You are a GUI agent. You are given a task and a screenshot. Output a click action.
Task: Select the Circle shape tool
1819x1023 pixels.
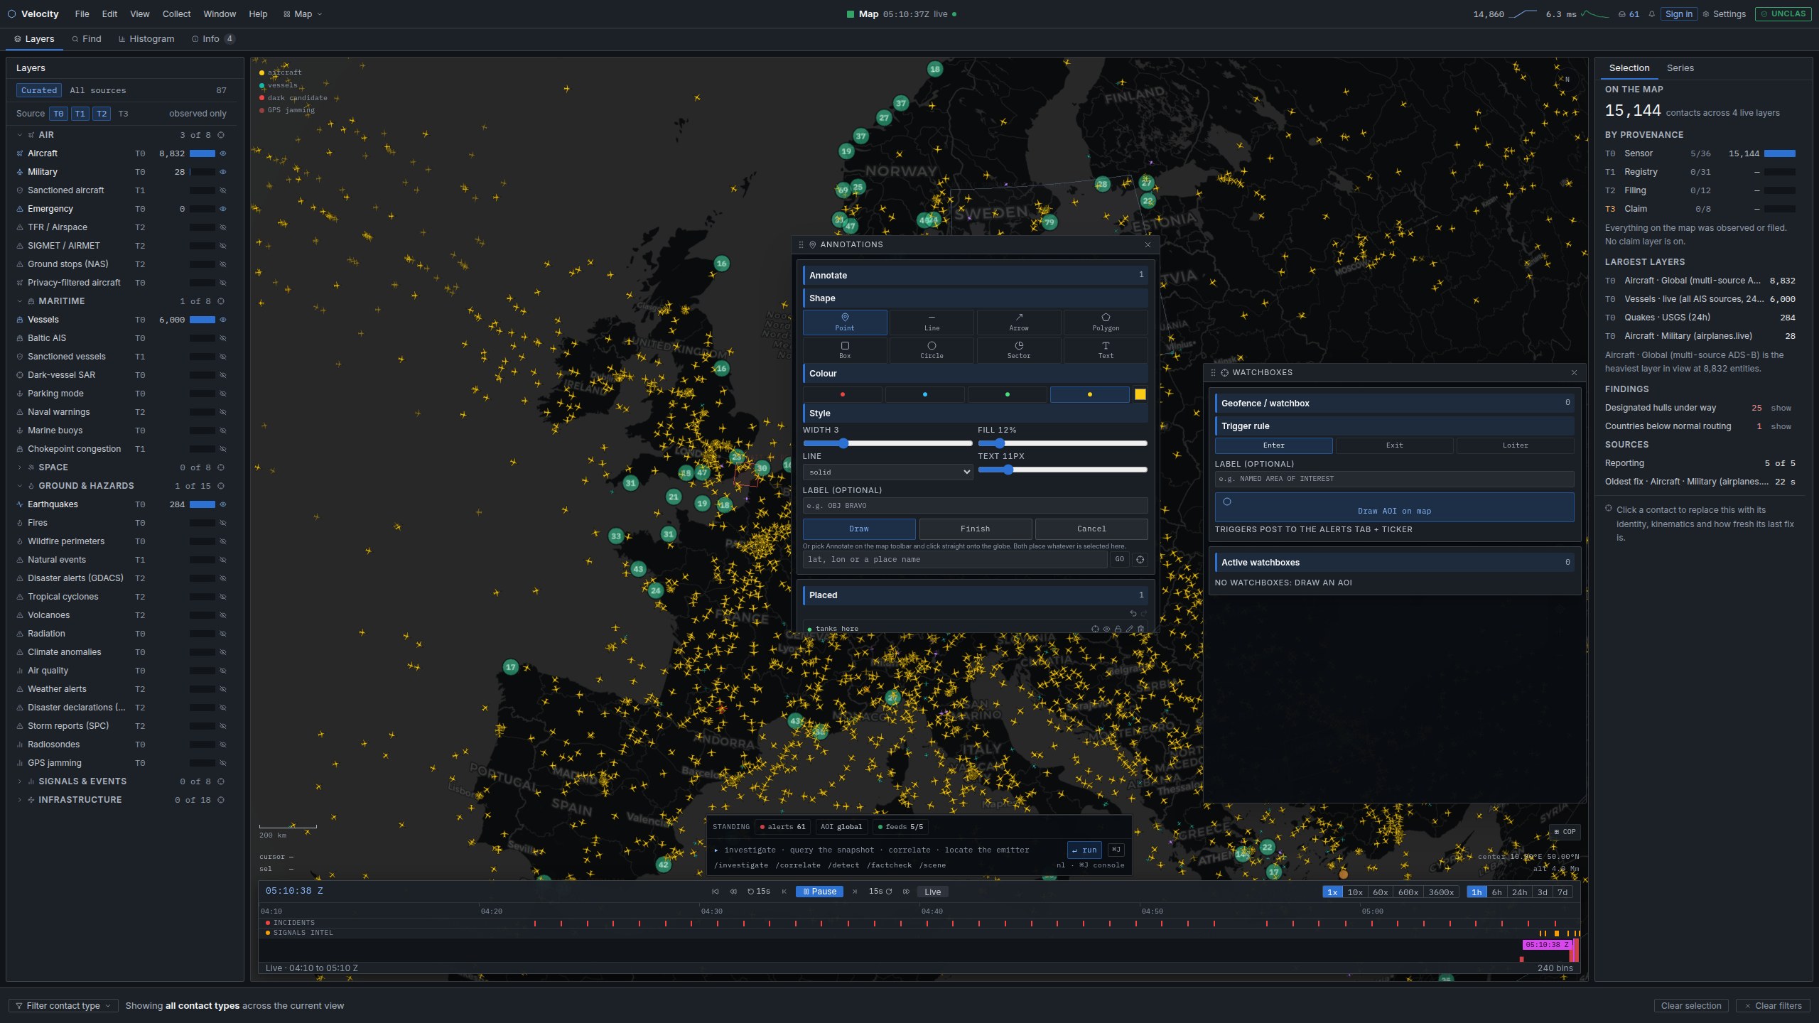pyautogui.click(x=932, y=350)
